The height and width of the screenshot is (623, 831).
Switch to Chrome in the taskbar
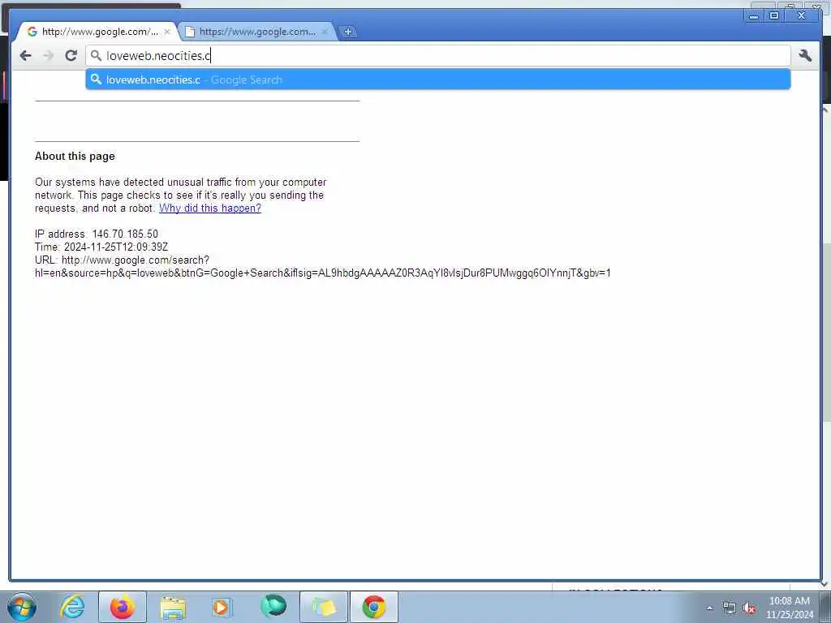point(373,607)
